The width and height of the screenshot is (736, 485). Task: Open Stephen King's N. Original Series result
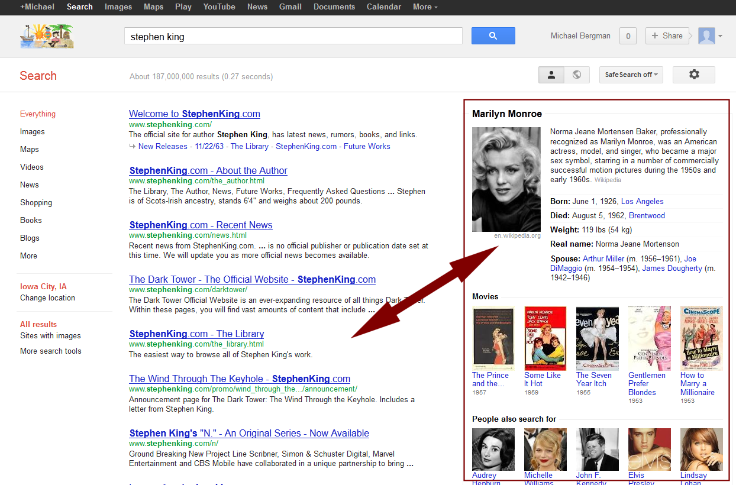249,433
